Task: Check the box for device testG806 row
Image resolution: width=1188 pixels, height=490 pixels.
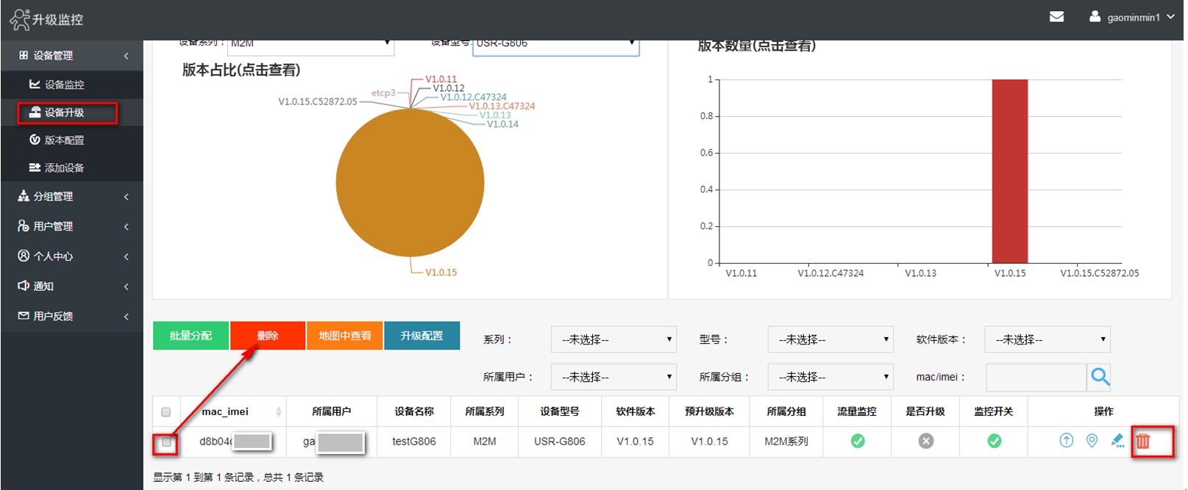Action: tap(166, 442)
